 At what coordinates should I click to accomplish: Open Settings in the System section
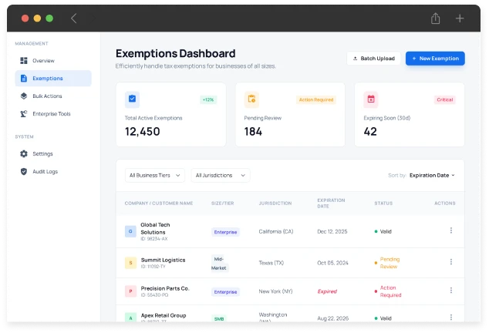(x=42, y=153)
